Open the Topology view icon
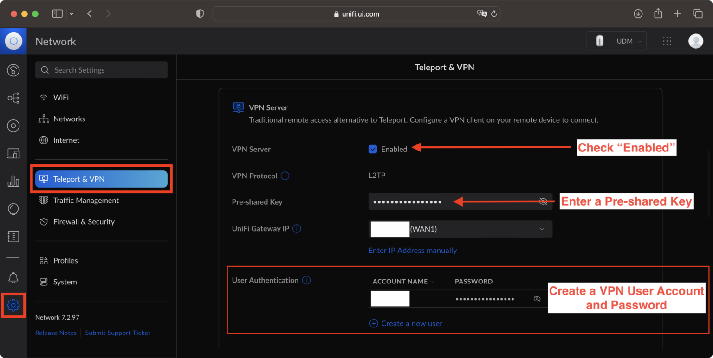This screenshot has height=358, width=713. pos(13,98)
